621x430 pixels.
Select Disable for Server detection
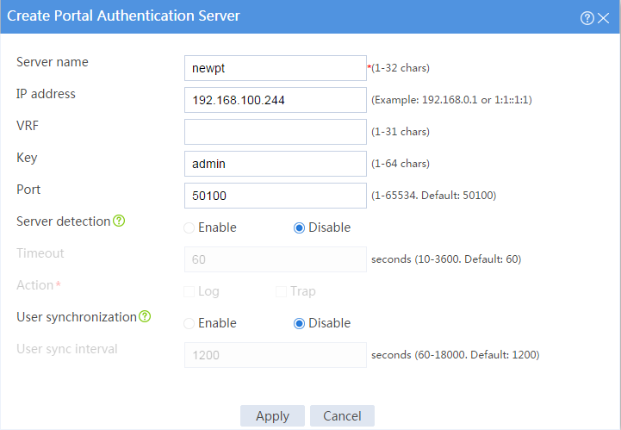299,227
